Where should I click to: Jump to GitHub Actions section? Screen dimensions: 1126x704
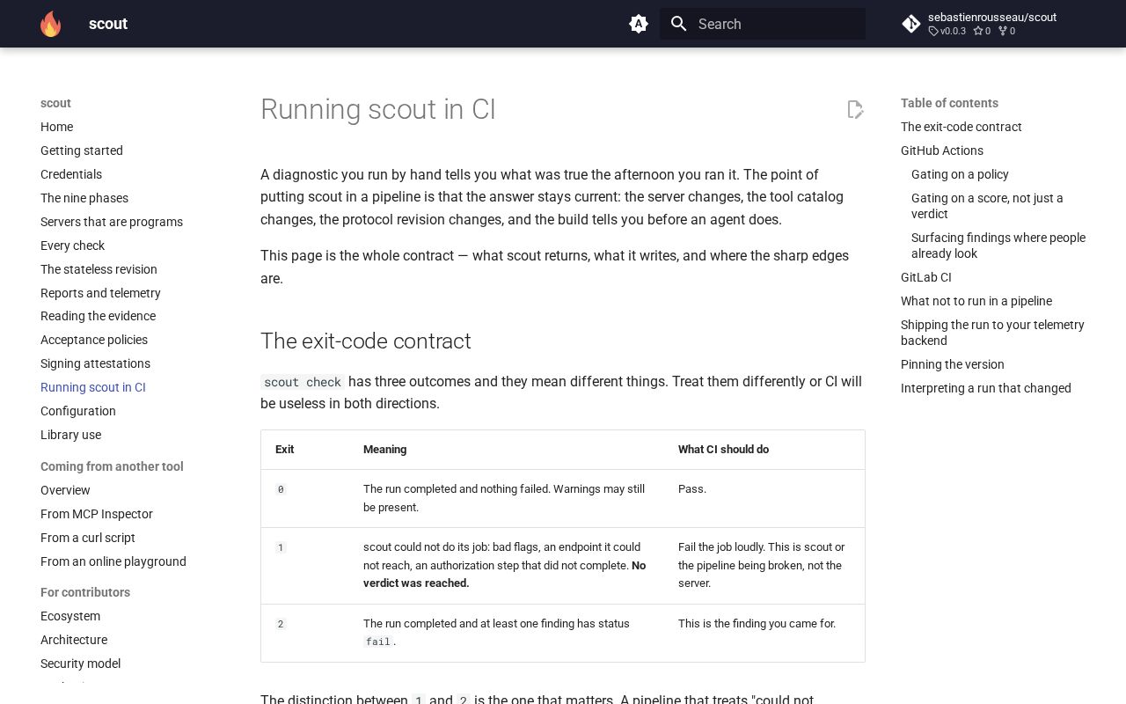click(942, 150)
